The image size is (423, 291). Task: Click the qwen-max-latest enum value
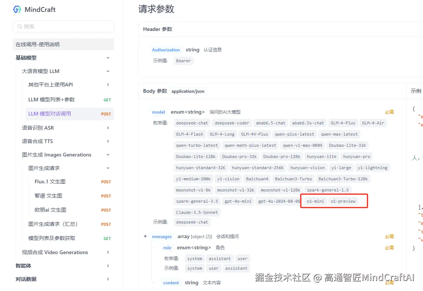point(340,134)
